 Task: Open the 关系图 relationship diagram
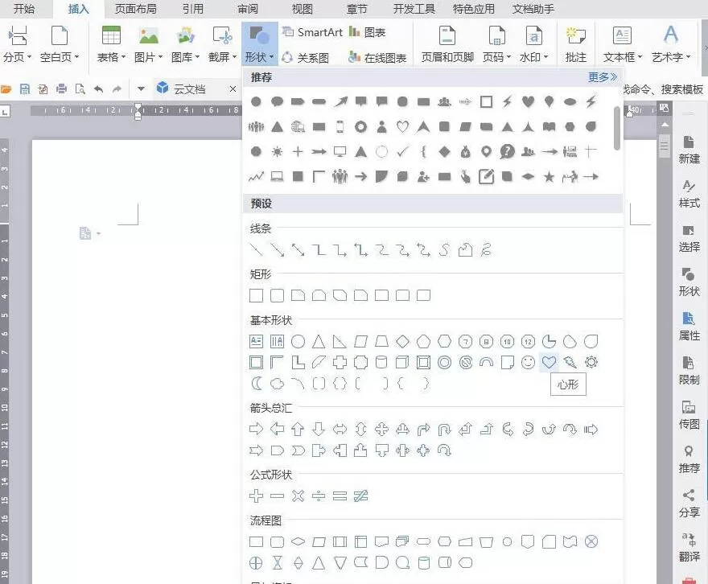[x=305, y=58]
